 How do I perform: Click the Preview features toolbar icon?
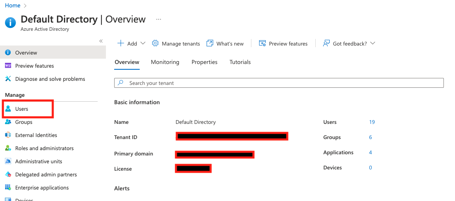[262, 43]
